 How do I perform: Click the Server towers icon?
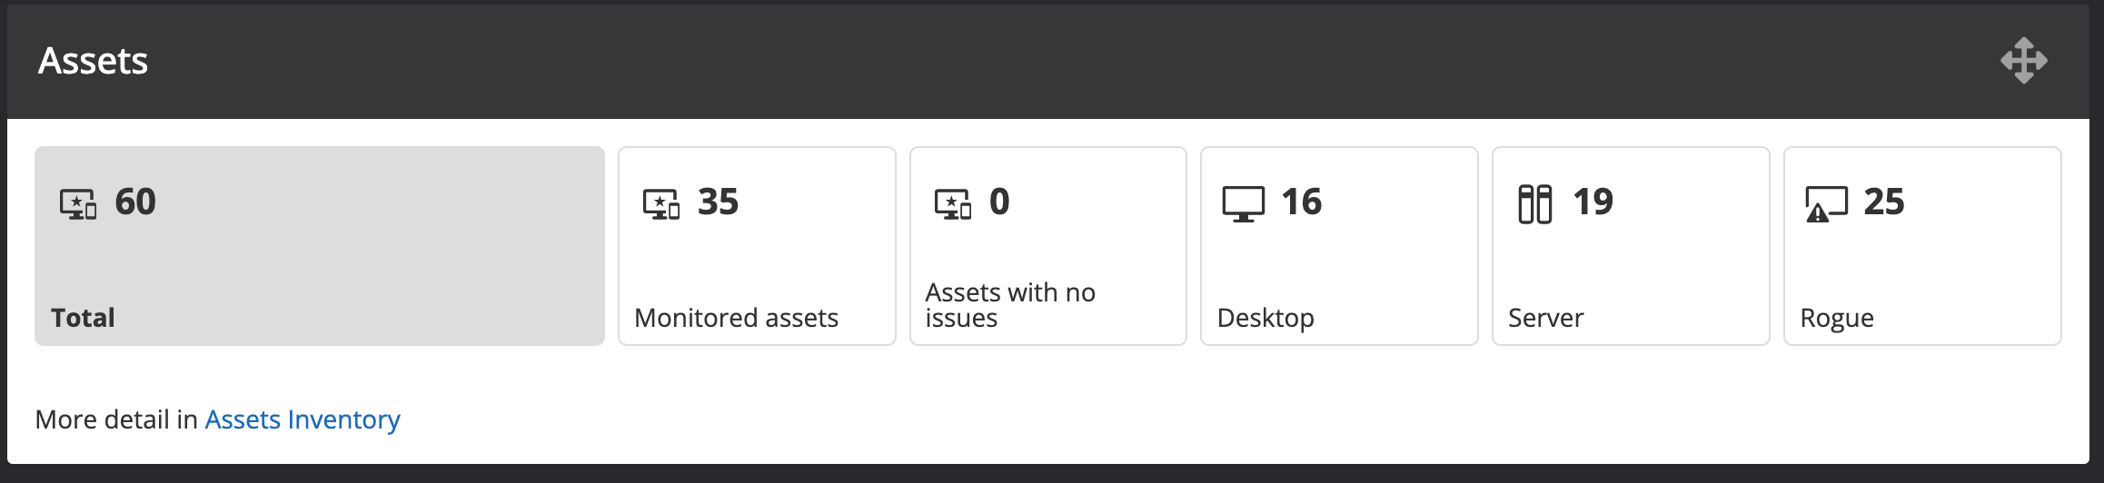(x=1534, y=203)
